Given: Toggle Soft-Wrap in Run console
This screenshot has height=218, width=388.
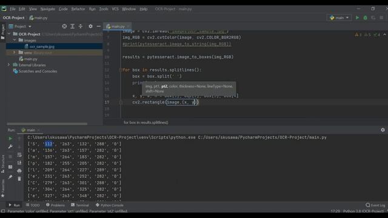Looking at the screenshot, I should point(19,155).
